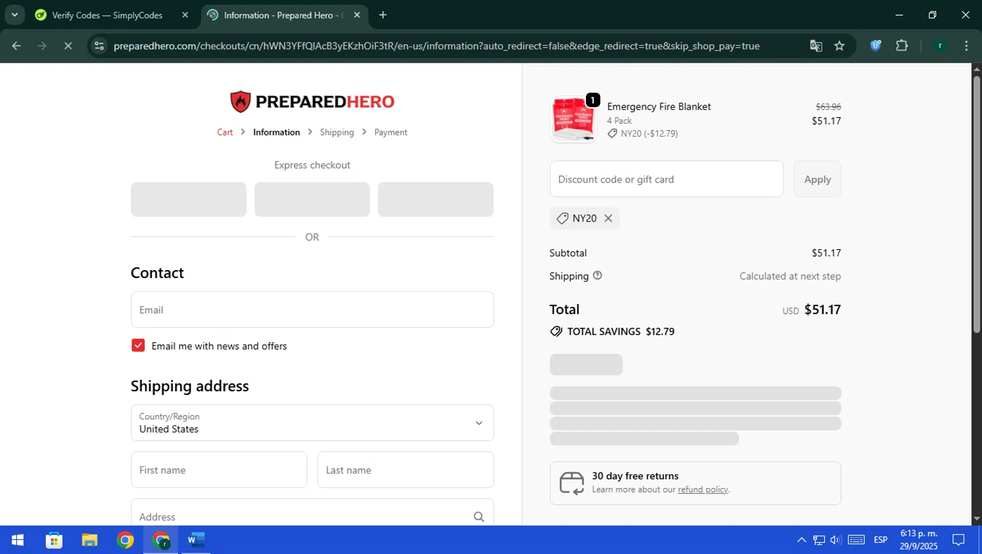Click the page vertical scrollbar thumb
The image size is (982, 554).
point(976,205)
